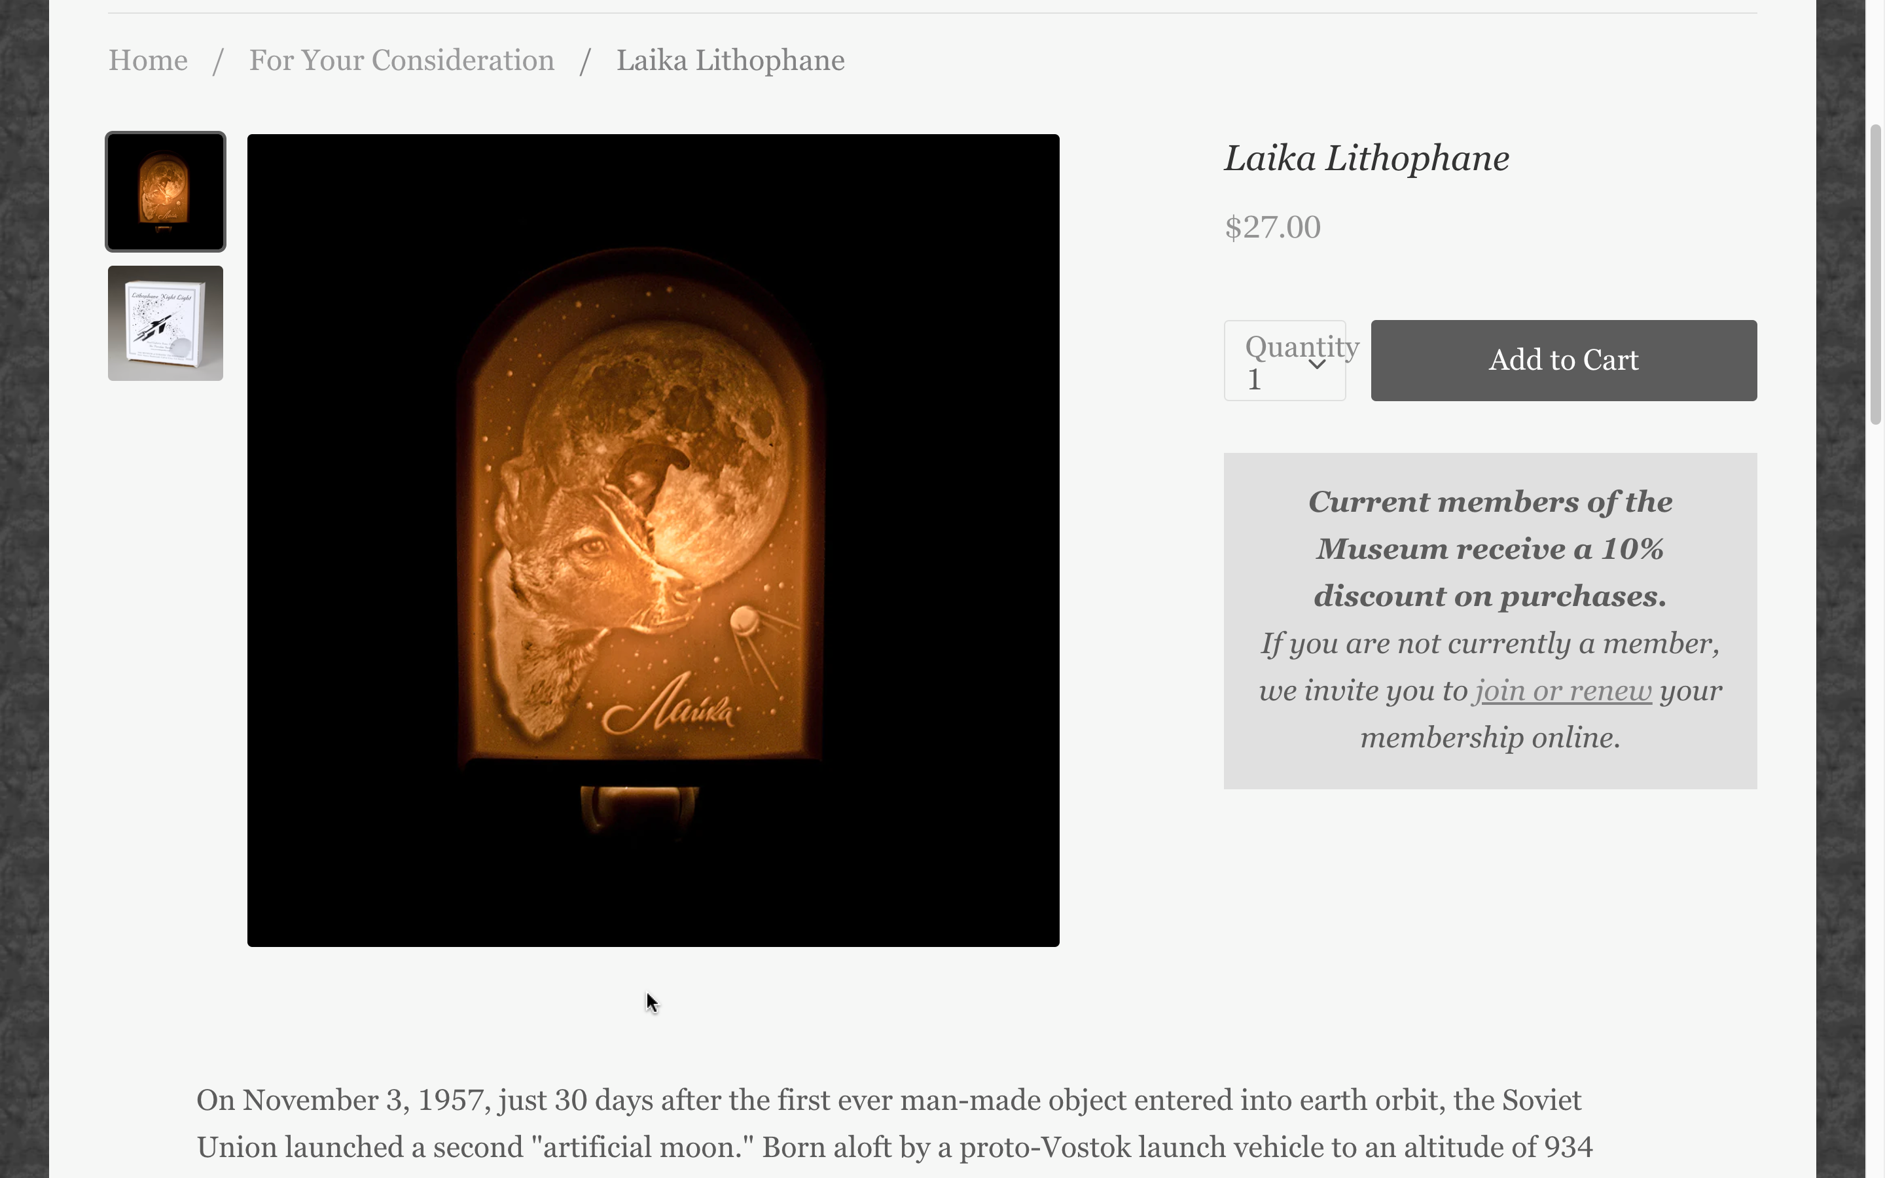Viewport: 1885px width, 1178px height.
Task: Open the For Your Consideration breadcrumb
Action: point(401,61)
